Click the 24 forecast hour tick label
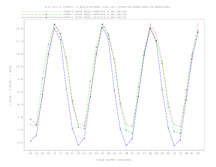The image size is (216, 167). point(78,153)
